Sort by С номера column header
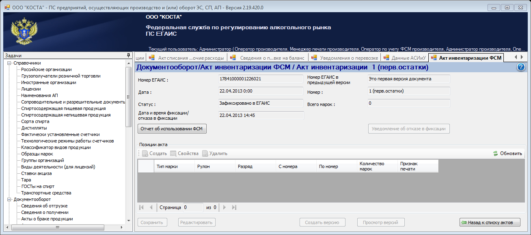The width and height of the screenshot is (531, 235). 296,166
